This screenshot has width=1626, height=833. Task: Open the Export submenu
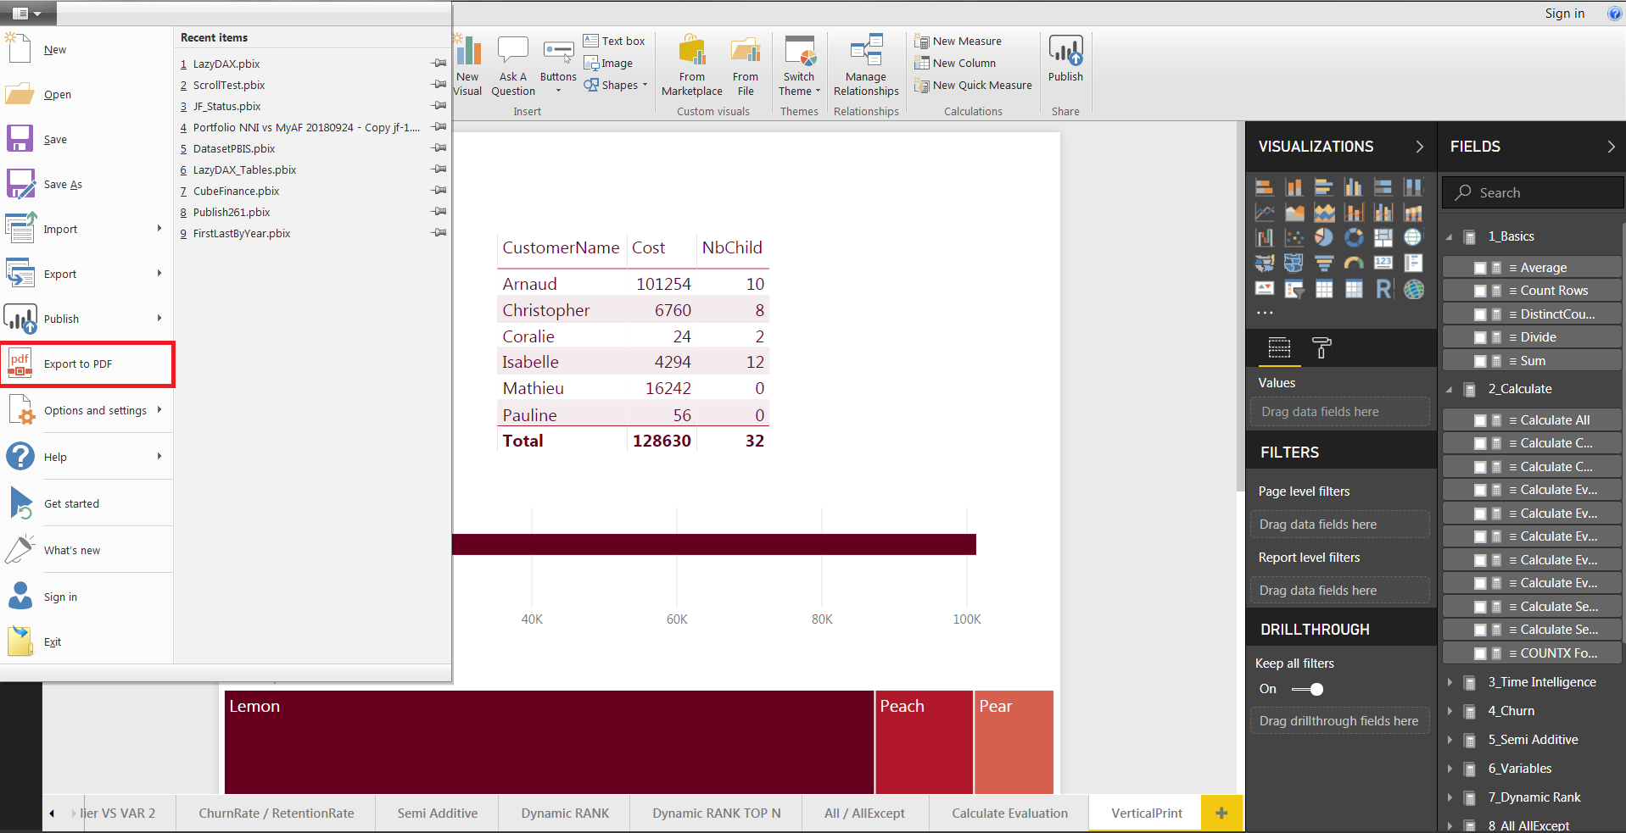coord(87,275)
